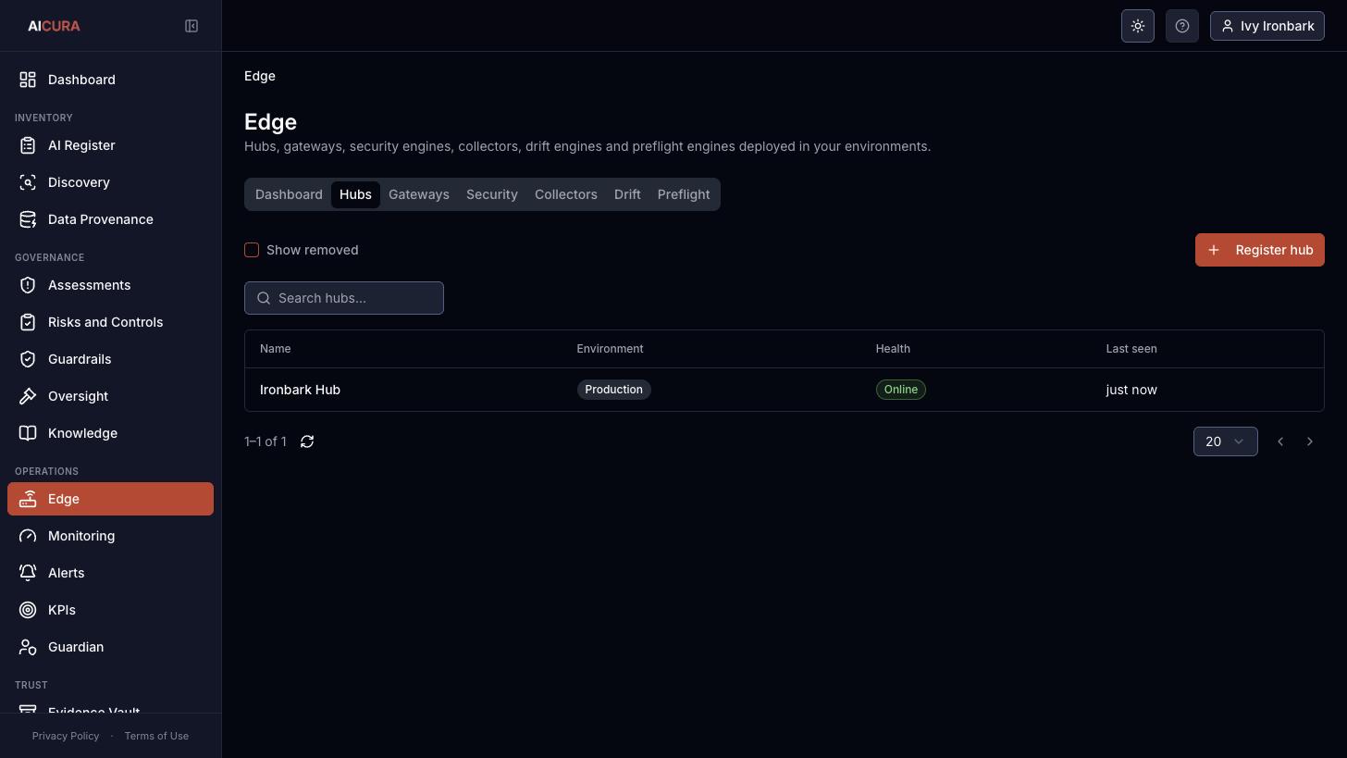Open the Terms of Use link

pyautogui.click(x=156, y=736)
